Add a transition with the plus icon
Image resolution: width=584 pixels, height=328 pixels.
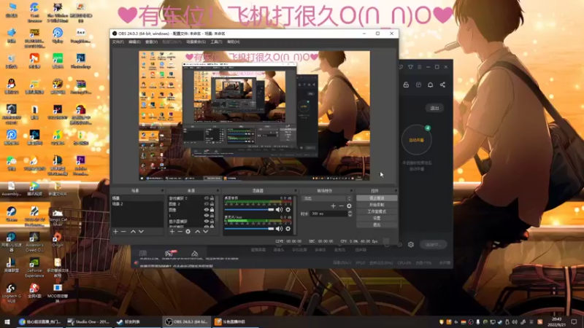(333, 206)
